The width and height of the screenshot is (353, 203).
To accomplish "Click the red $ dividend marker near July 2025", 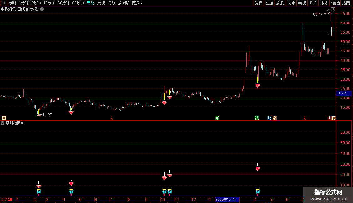I will (x=305, y=118).
